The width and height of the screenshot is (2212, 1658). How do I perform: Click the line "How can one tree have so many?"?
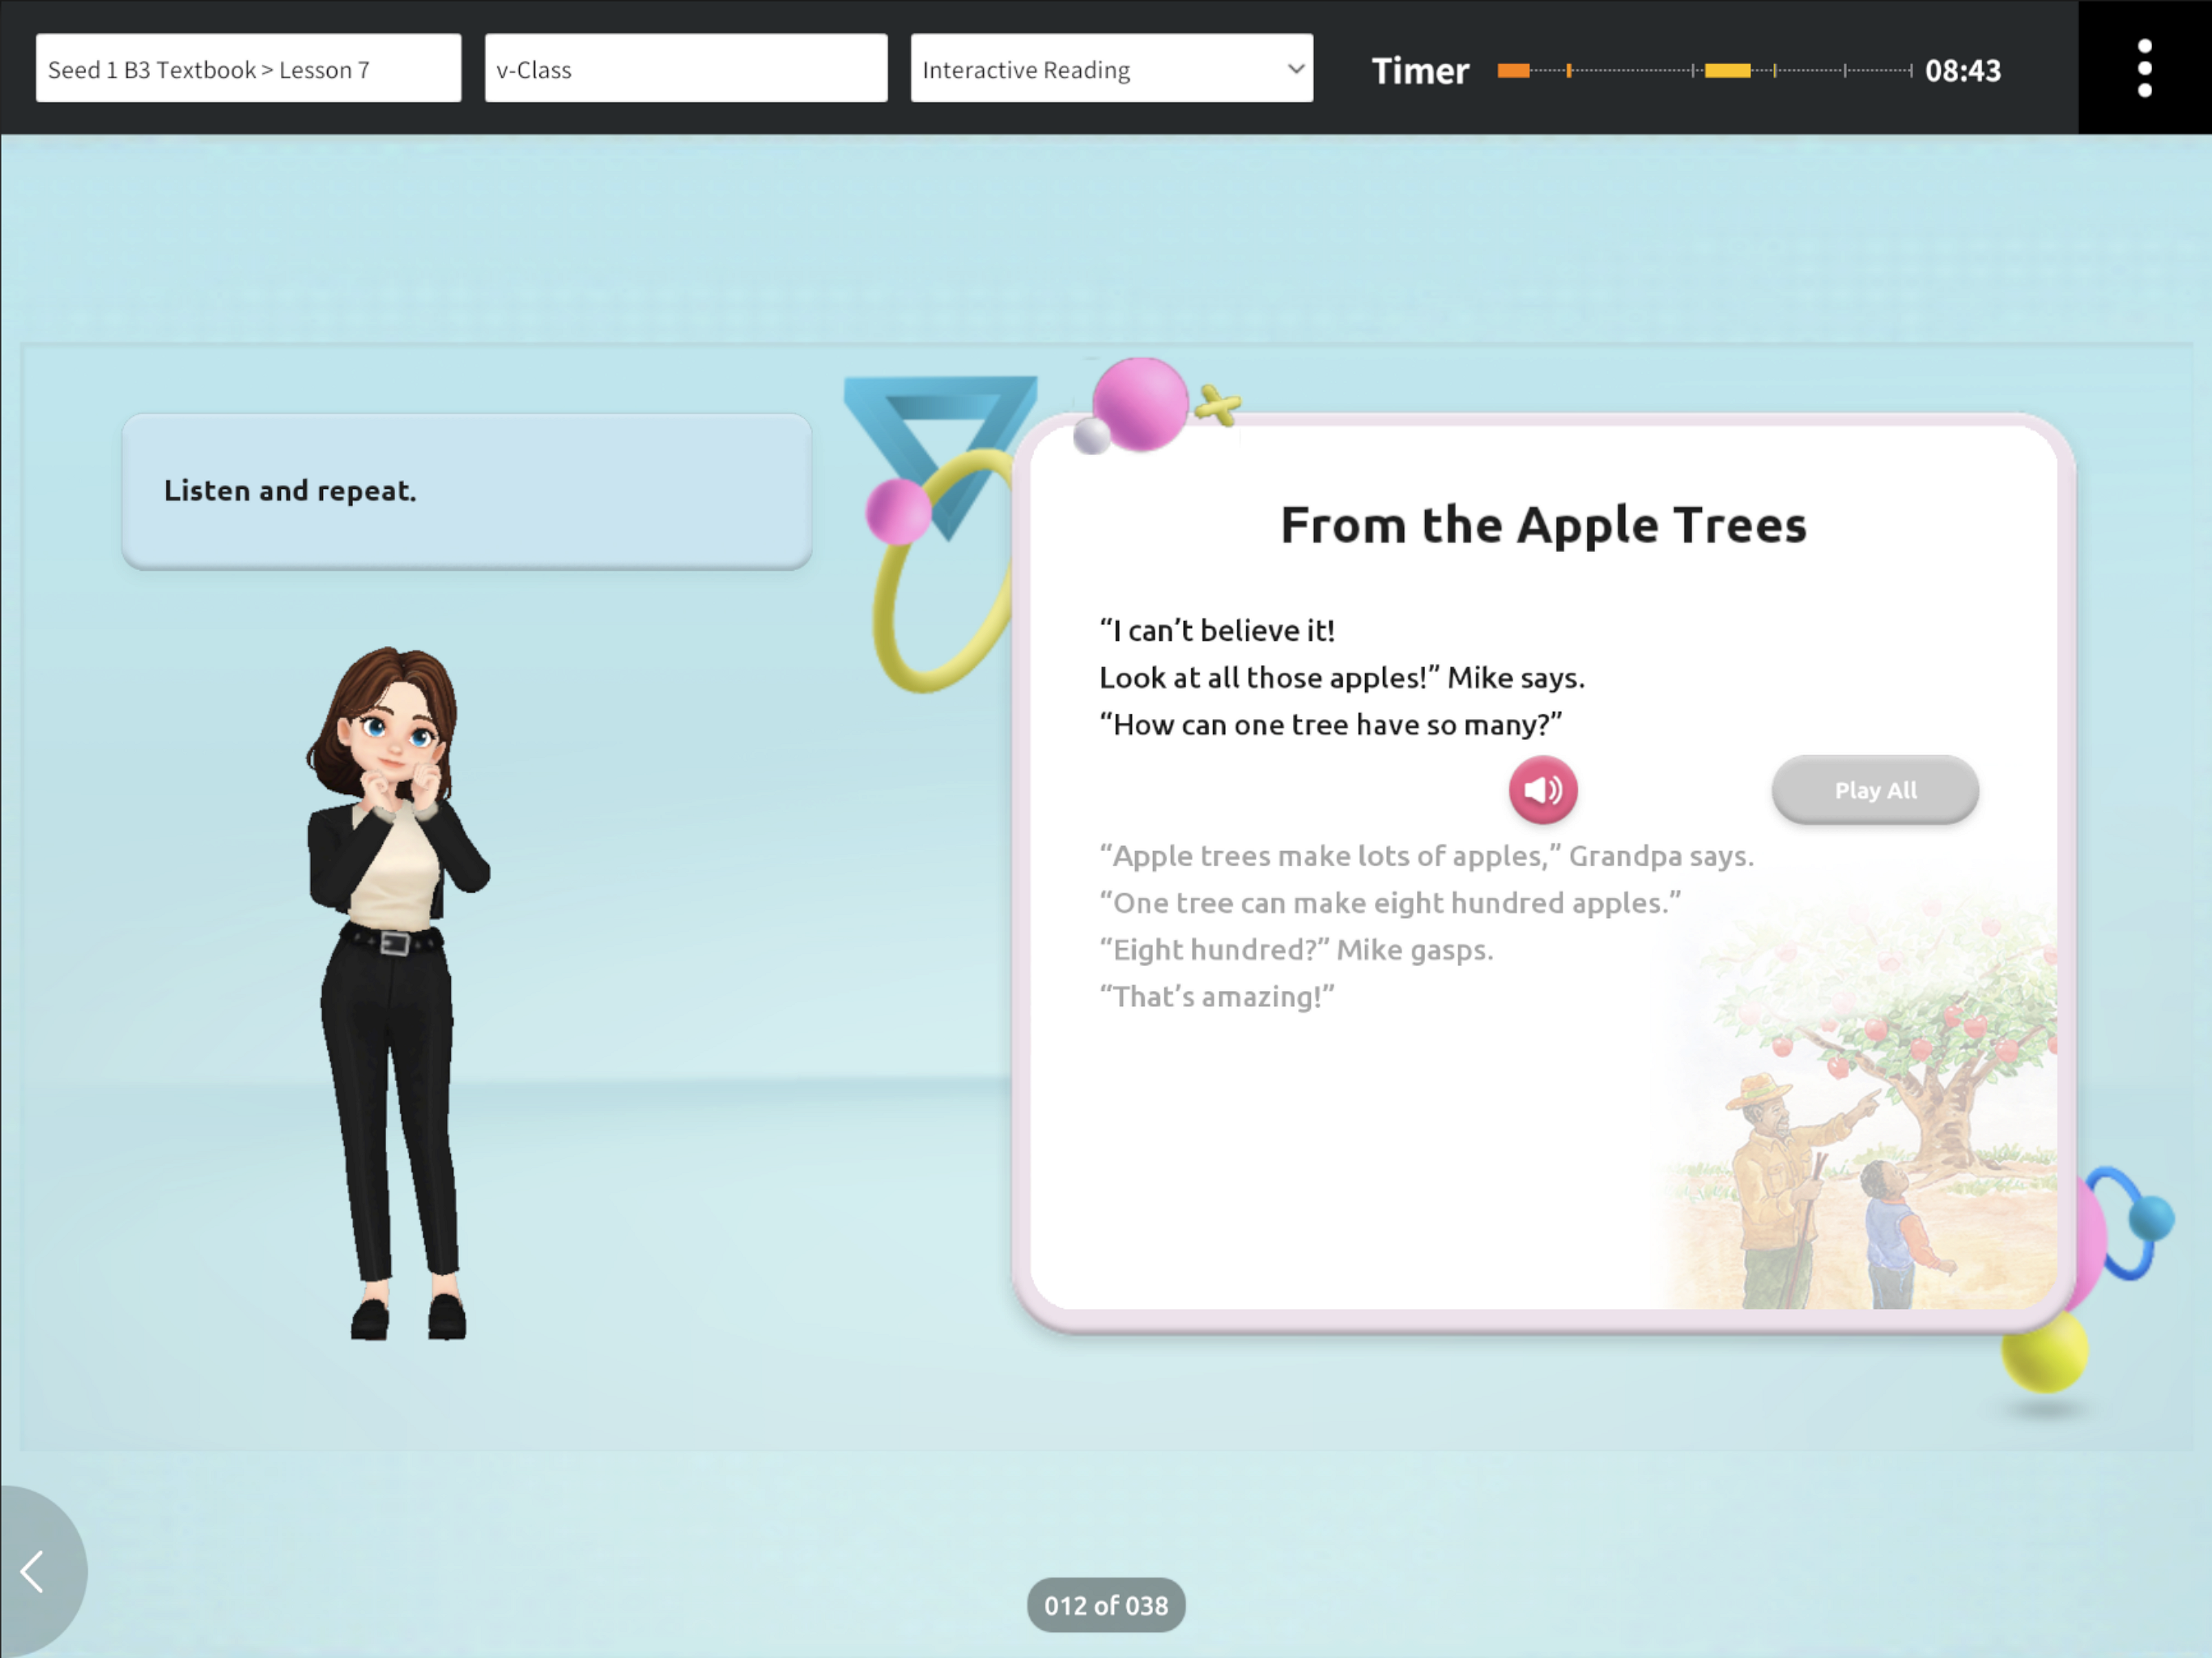(1331, 725)
